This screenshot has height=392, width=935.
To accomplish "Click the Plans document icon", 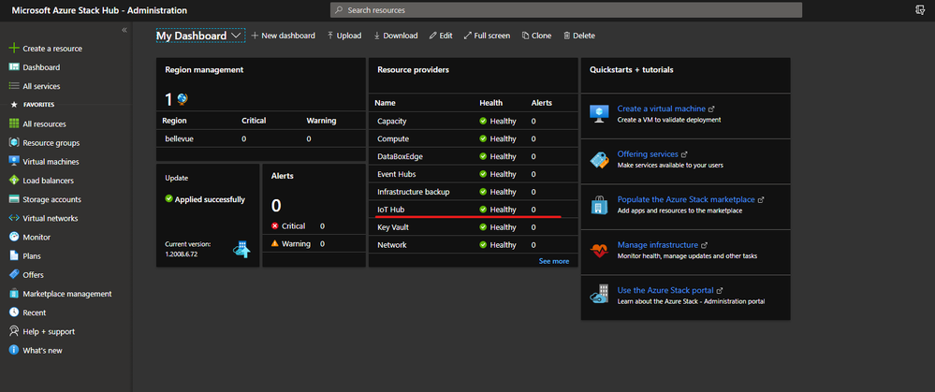I will [x=14, y=255].
